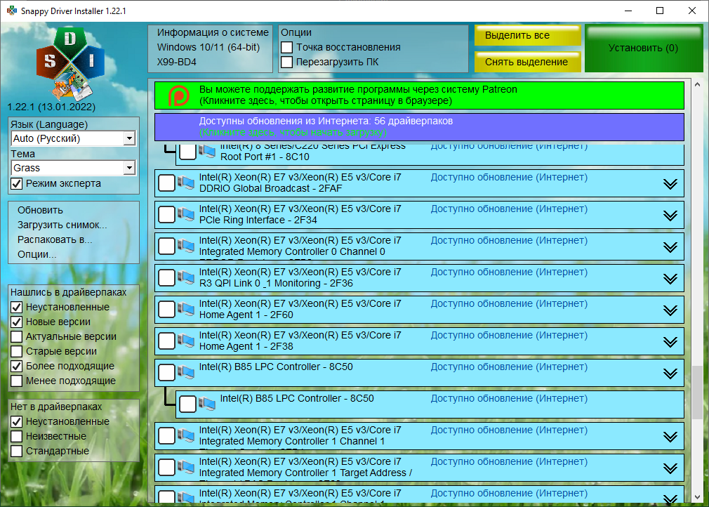Screen dimensions: 709x507
Task: Click the Обновить menu item
Action: click(x=40, y=210)
